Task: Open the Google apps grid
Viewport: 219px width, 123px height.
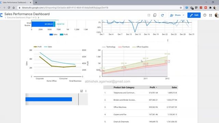Action: click(x=211, y=15)
